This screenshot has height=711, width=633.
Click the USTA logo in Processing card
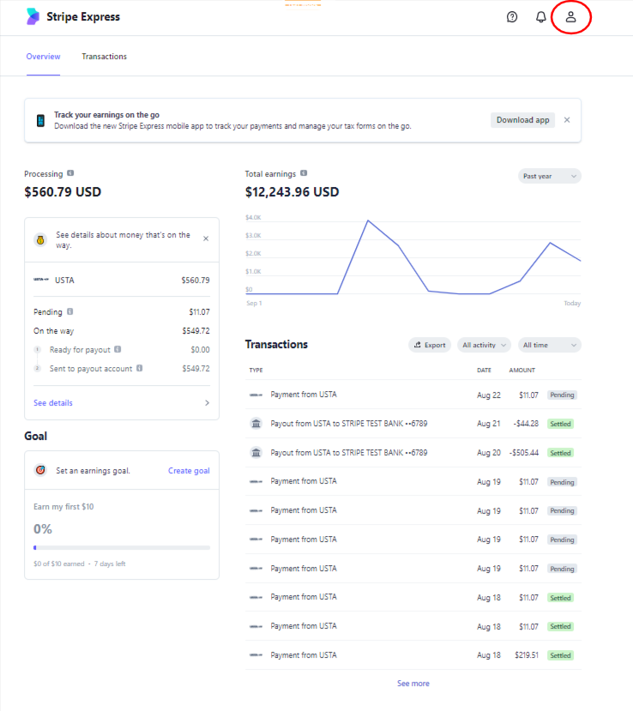[x=41, y=280]
